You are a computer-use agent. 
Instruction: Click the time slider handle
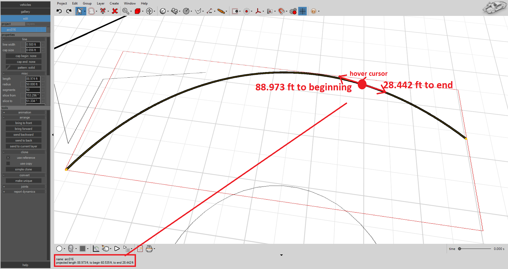tap(459, 249)
